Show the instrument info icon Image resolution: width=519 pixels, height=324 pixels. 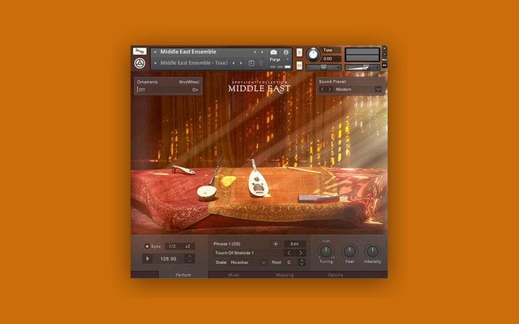click(285, 52)
